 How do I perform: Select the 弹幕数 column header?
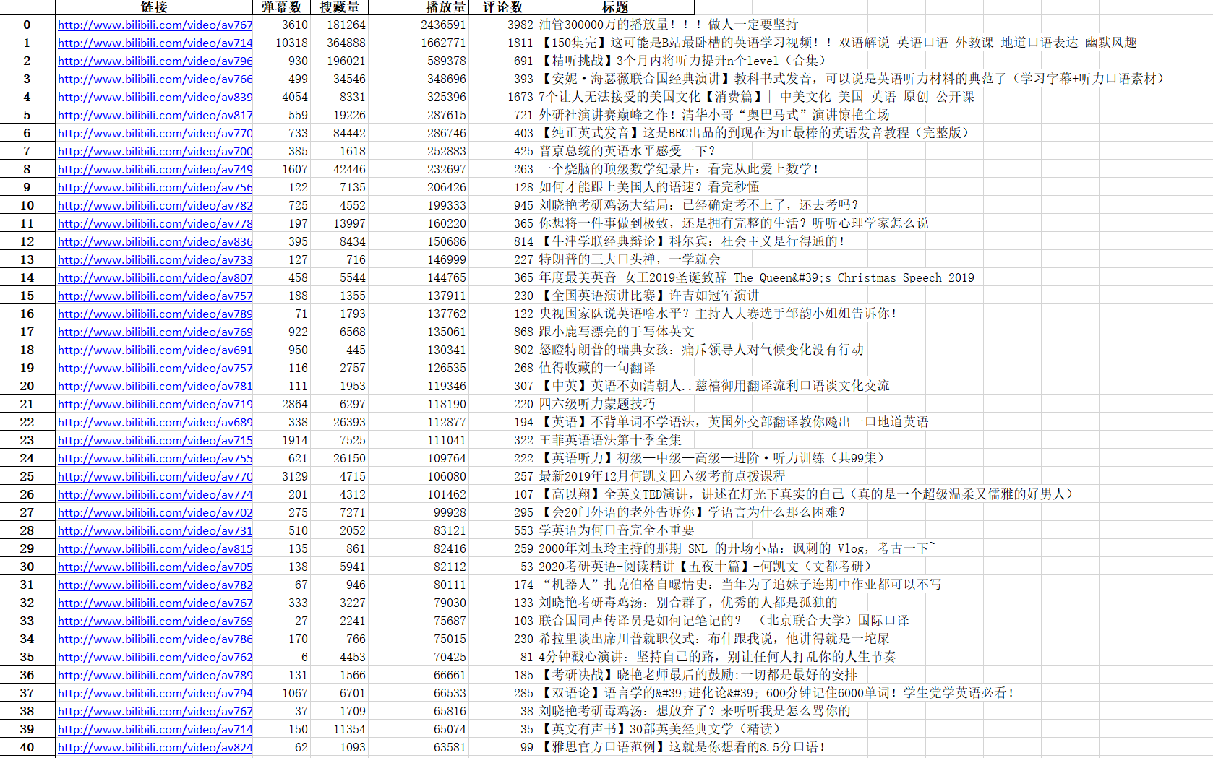281,7
